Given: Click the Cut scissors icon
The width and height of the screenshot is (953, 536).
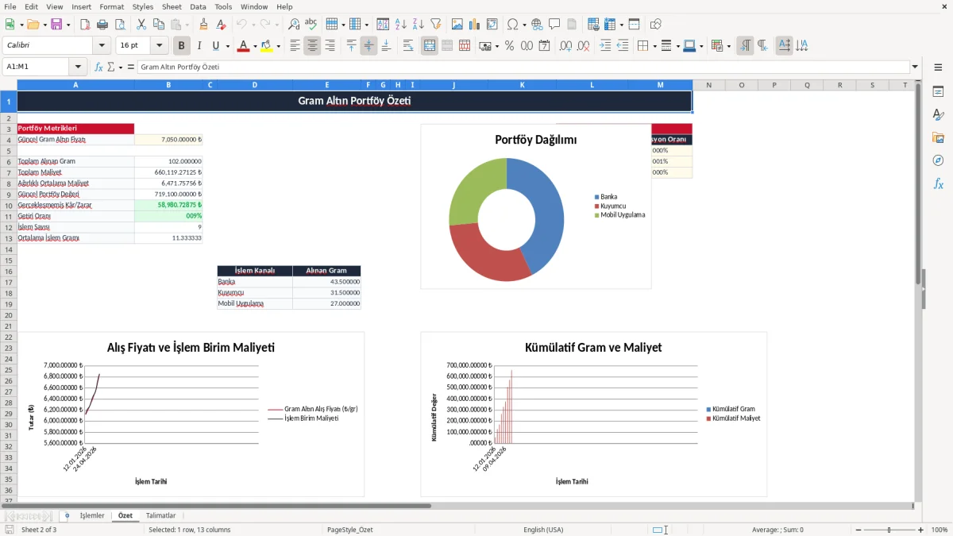Looking at the screenshot, I should pyautogui.click(x=141, y=25).
